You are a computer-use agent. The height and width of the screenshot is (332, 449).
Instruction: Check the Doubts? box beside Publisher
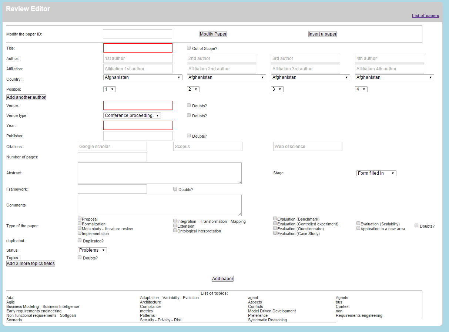point(189,135)
